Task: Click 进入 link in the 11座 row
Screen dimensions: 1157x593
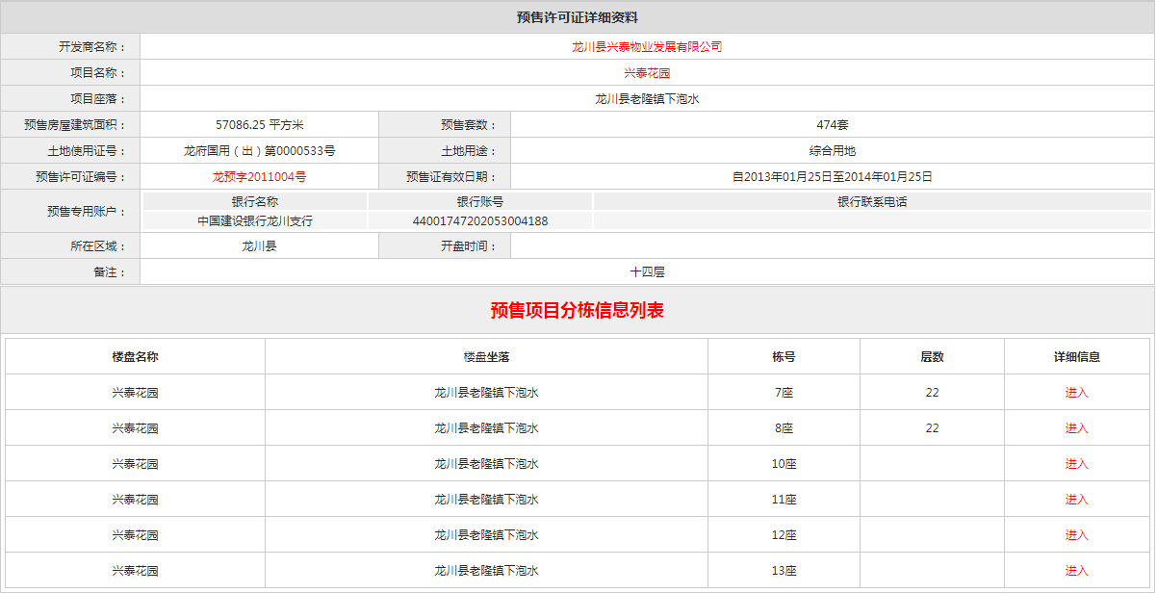Action: click(1076, 500)
